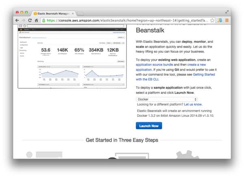Close the Elastic Beanstalk tab
244x177 pixels.
[x=73, y=13]
